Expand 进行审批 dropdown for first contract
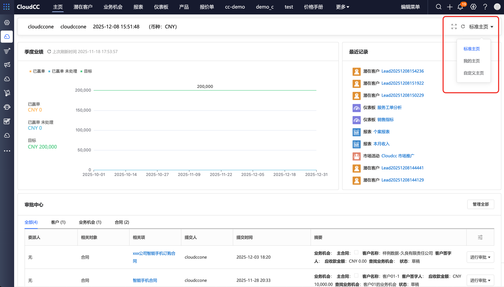Image resolution: width=504 pixels, height=287 pixels. (480, 257)
